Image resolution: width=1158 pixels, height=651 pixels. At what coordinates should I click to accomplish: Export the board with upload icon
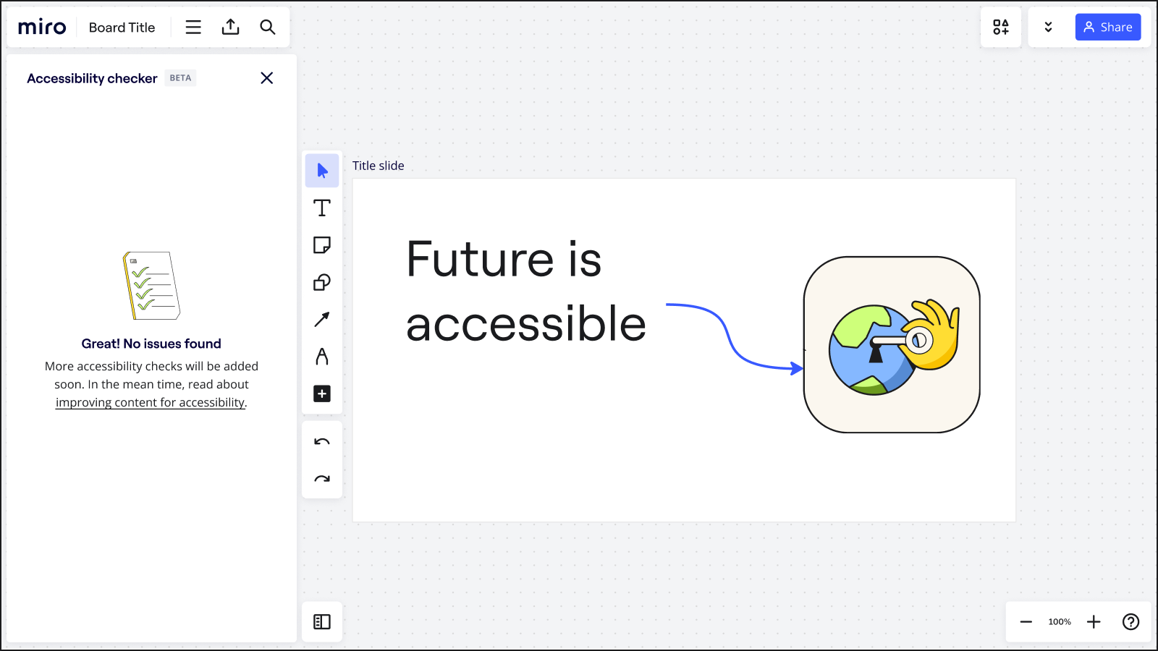pyautogui.click(x=230, y=27)
